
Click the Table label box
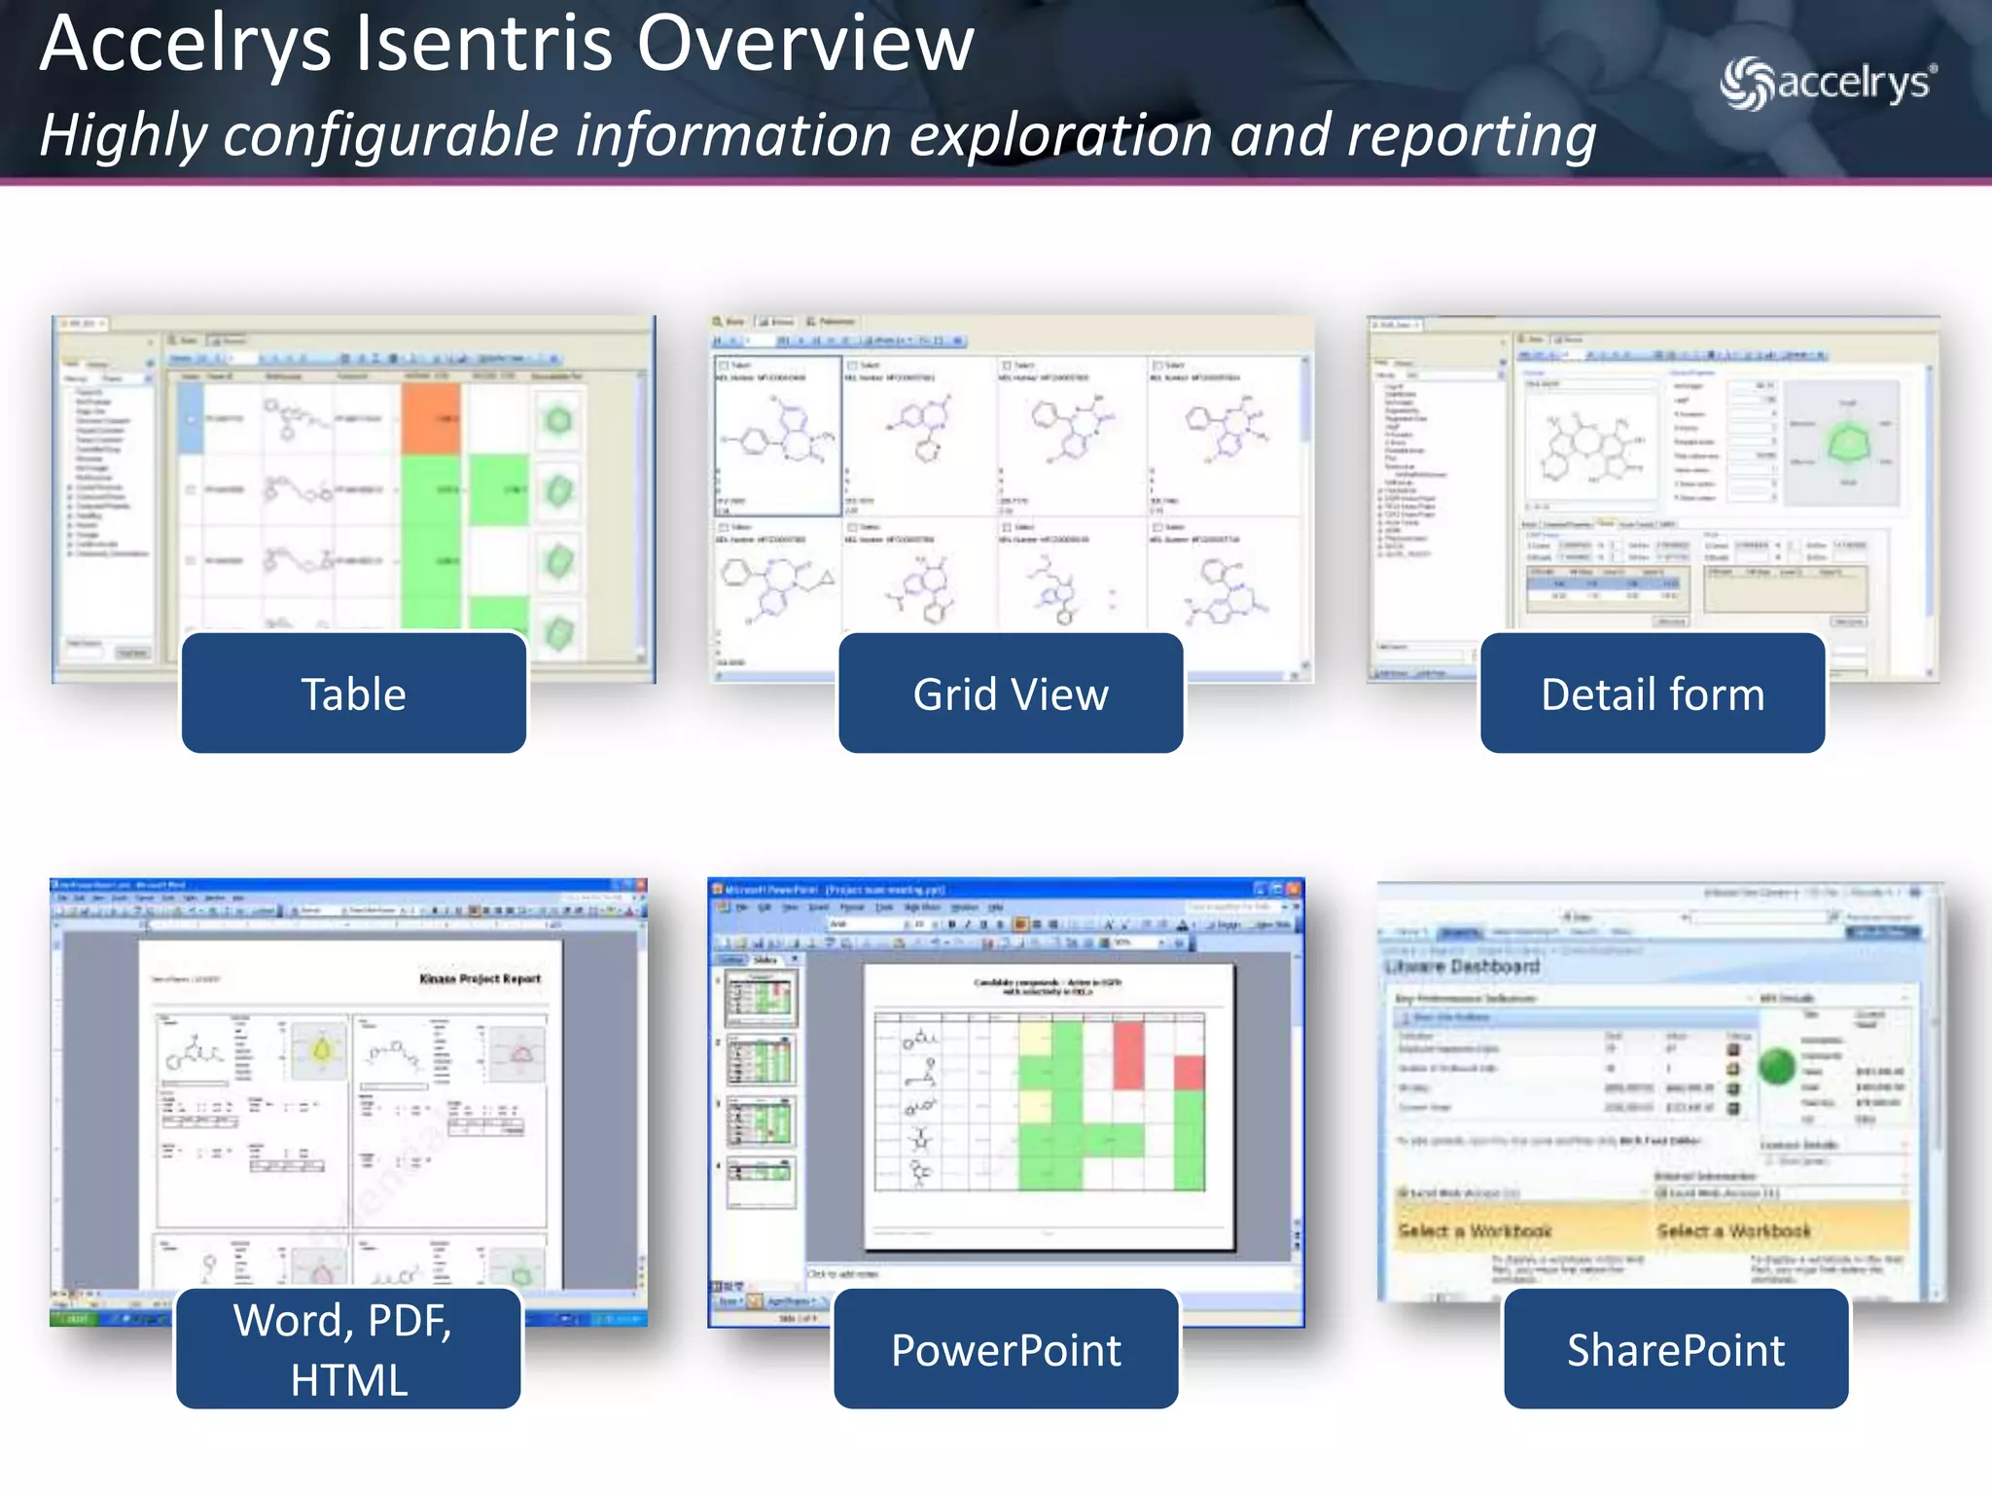pos(353,693)
